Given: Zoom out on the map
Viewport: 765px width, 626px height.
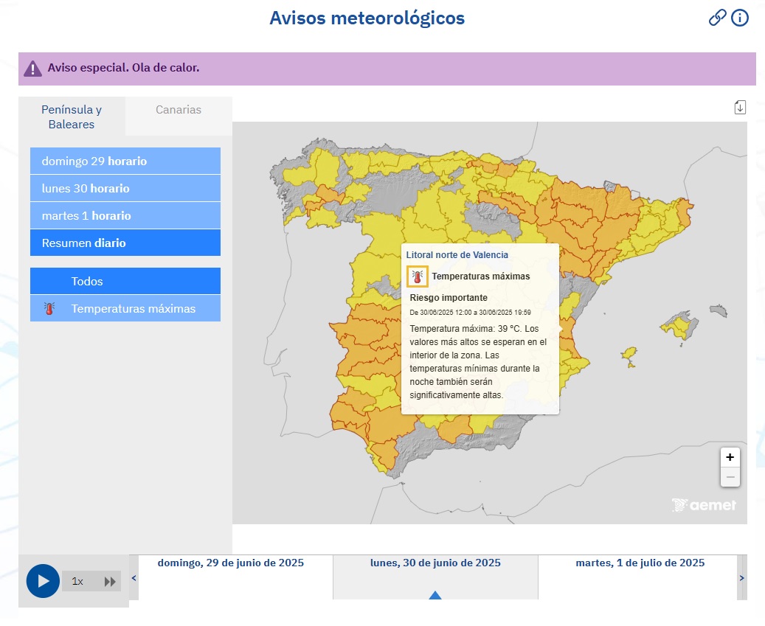Looking at the screenshot, I should [x=730, y=477].
